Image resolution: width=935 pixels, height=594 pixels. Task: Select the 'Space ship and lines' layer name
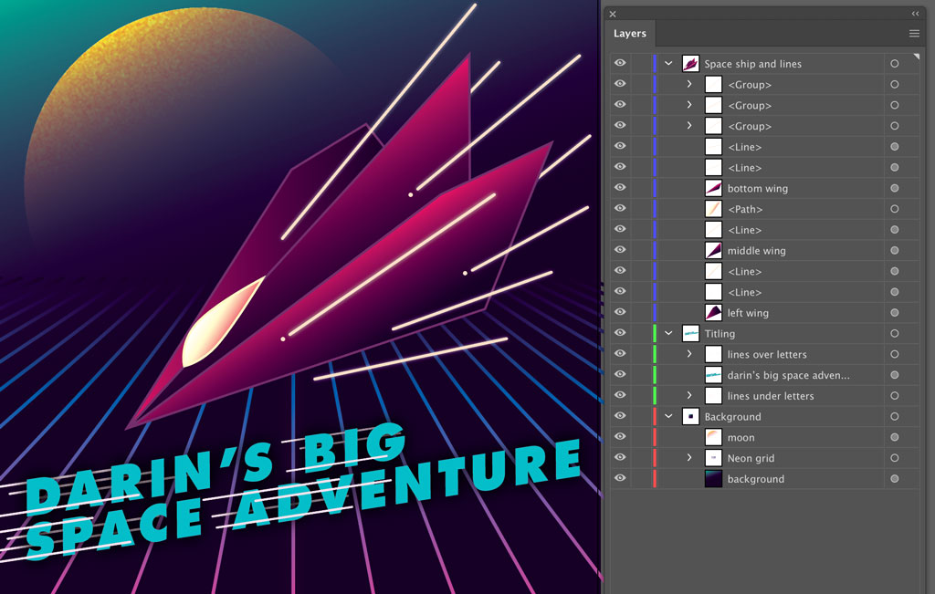click(x=752, y=64)
